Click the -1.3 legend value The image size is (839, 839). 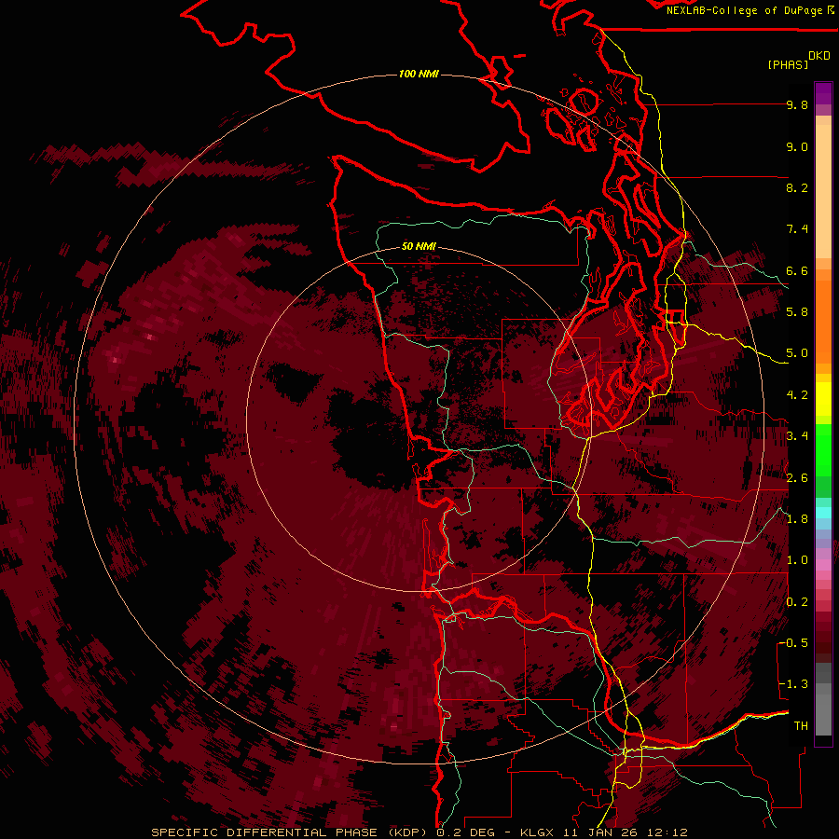coord(793,684)
